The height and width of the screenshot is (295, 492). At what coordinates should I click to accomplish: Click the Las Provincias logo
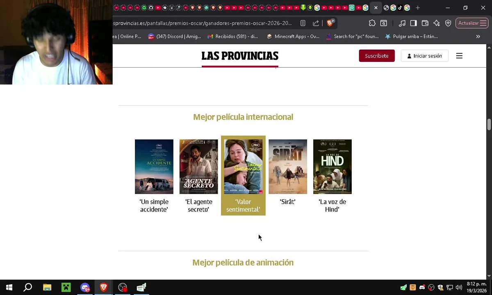240,56
